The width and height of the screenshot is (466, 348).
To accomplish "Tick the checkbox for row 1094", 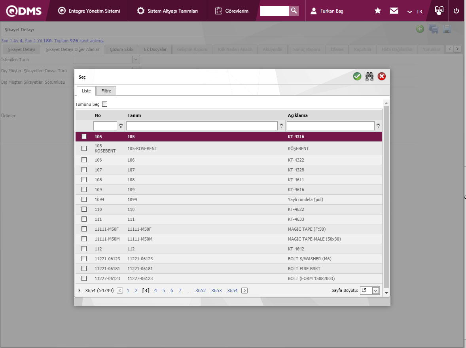I will (x=84, y=199).
